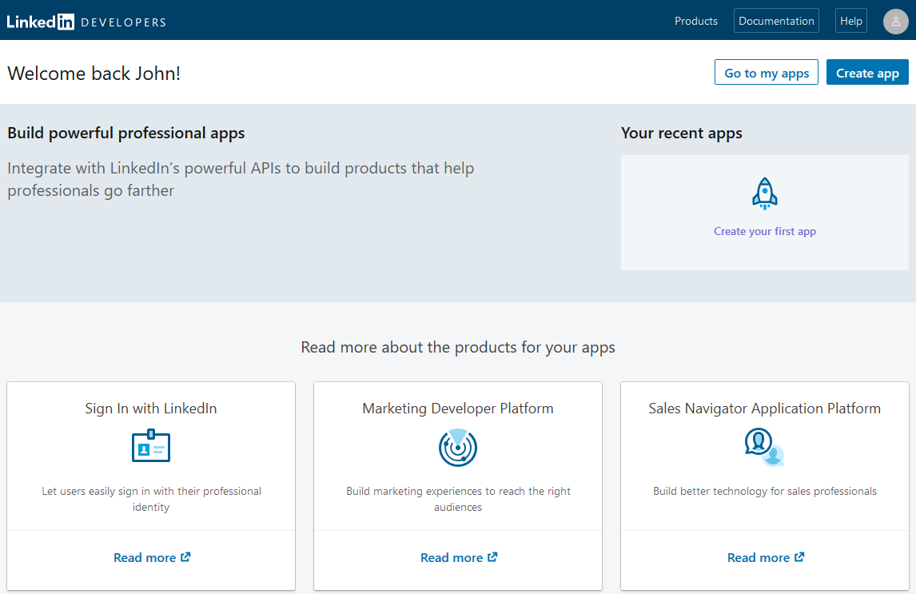This screenshot has width=916, height=594.
Task: Click the LinkedIn Developers logo
Action: pyautogui.click(x=86, y=22)
